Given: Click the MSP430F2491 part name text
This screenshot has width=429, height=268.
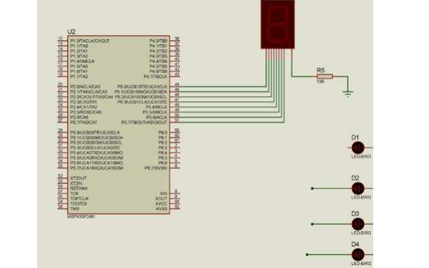Looking at the screenshot, I should pyautogui.click(x=81, y=217).
